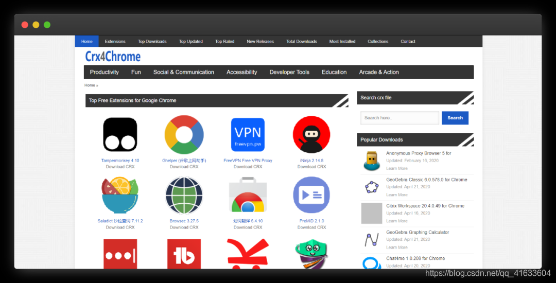The width and height of the screenshot is (556, 283).
Task: Open the iNinja red ninja icon
Action: click(x=311, y=135)
